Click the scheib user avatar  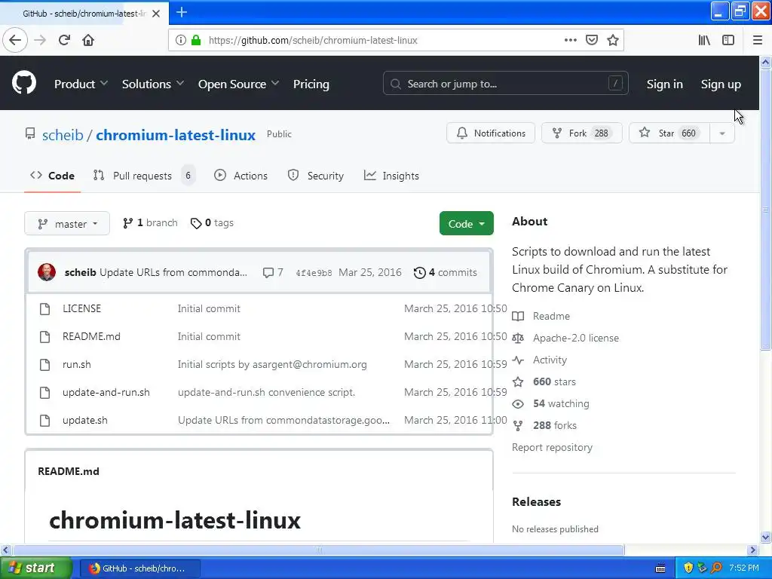coord(47,272)
